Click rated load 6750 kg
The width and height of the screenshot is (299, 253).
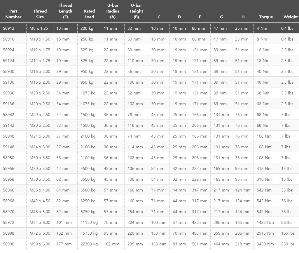coord(88,212)
